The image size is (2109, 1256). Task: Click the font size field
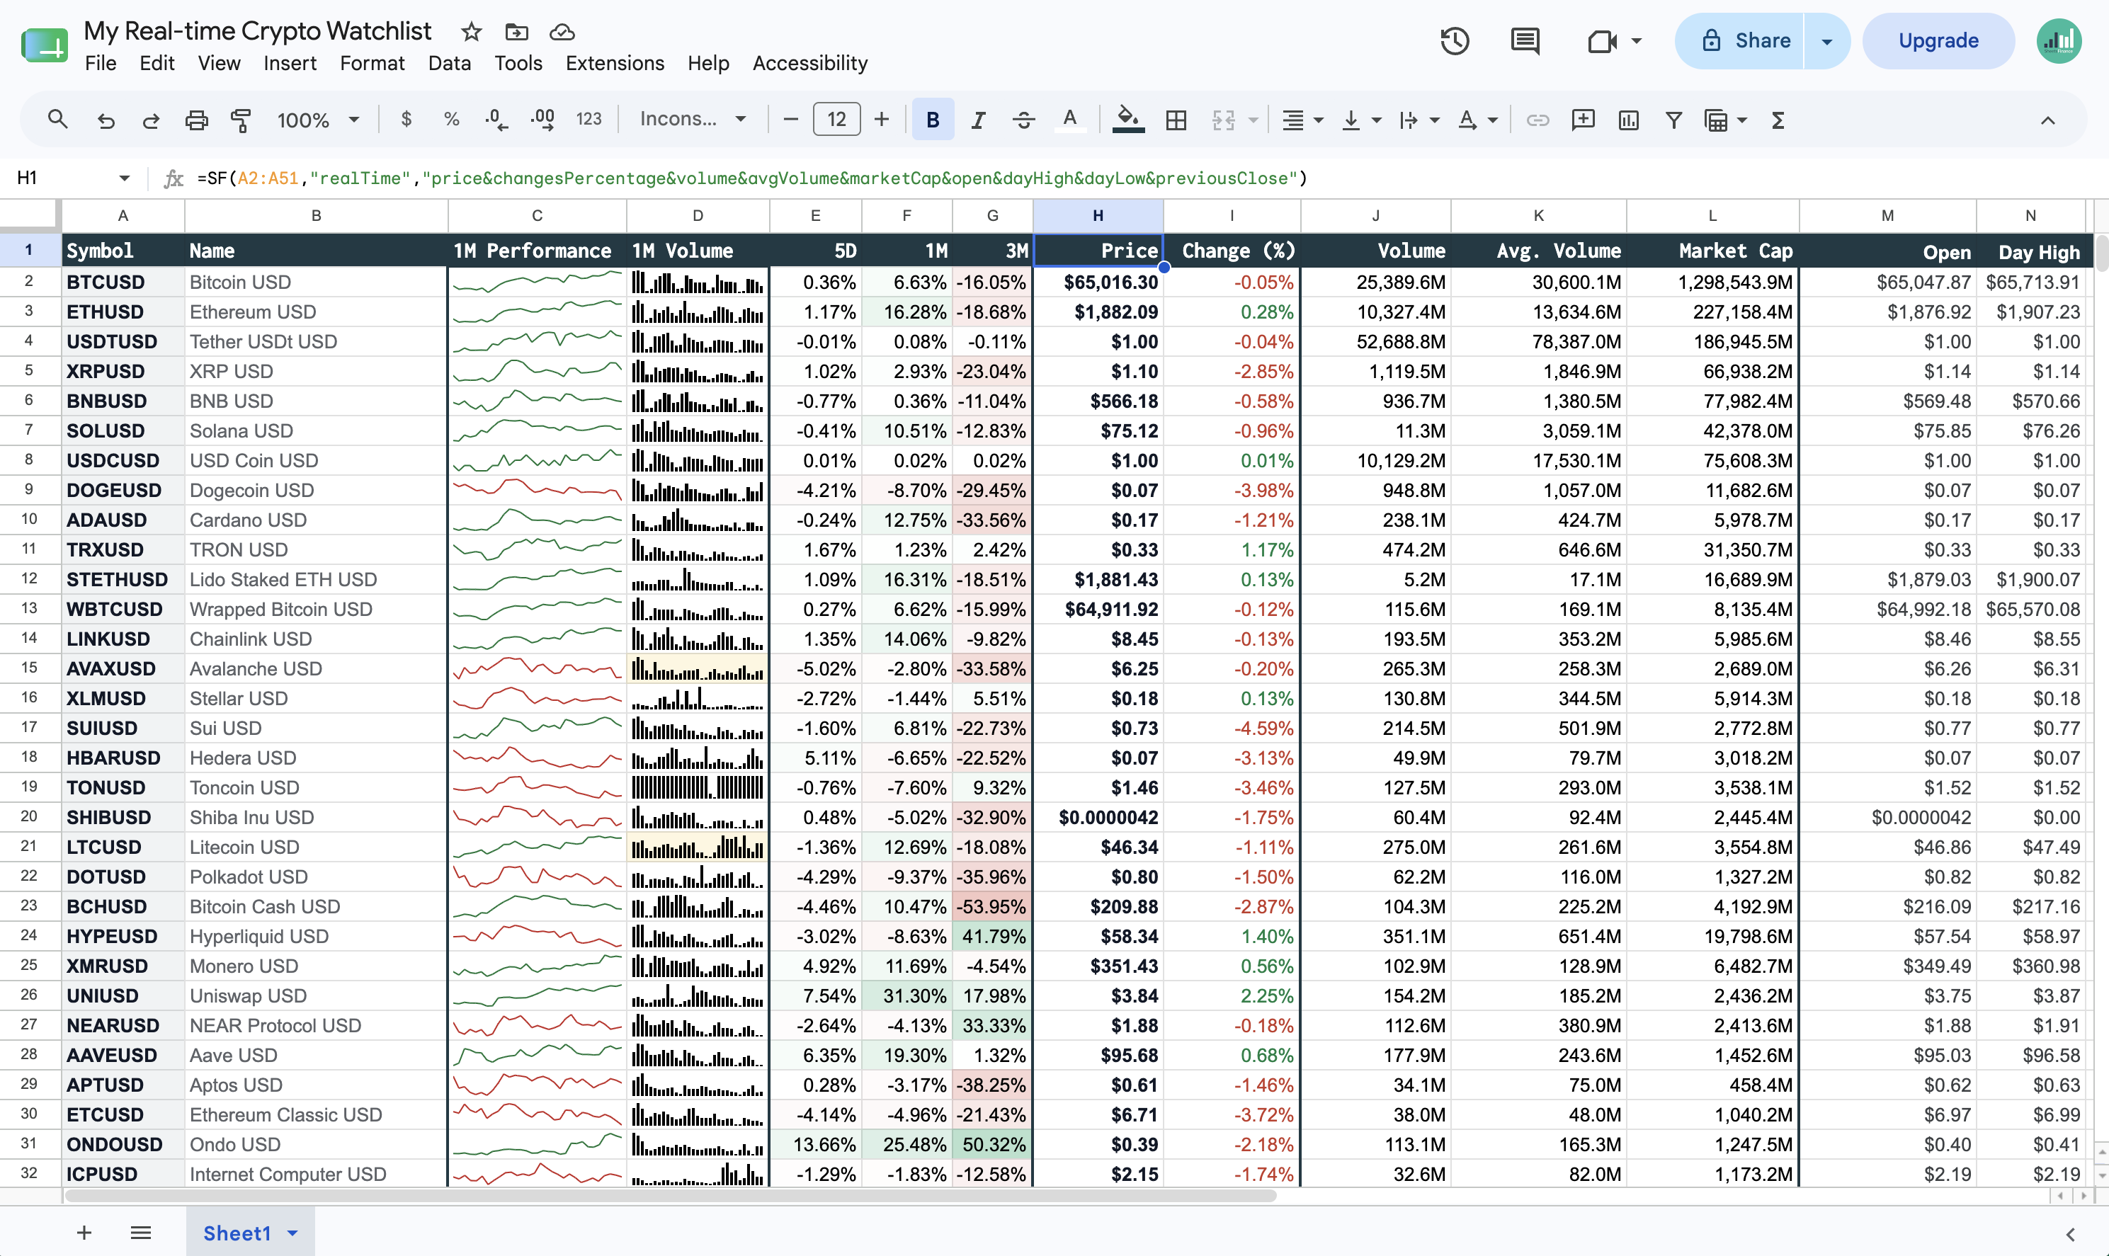836,120
